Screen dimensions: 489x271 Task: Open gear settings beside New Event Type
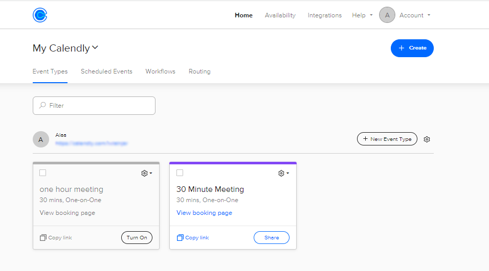(x=427, y=139)
